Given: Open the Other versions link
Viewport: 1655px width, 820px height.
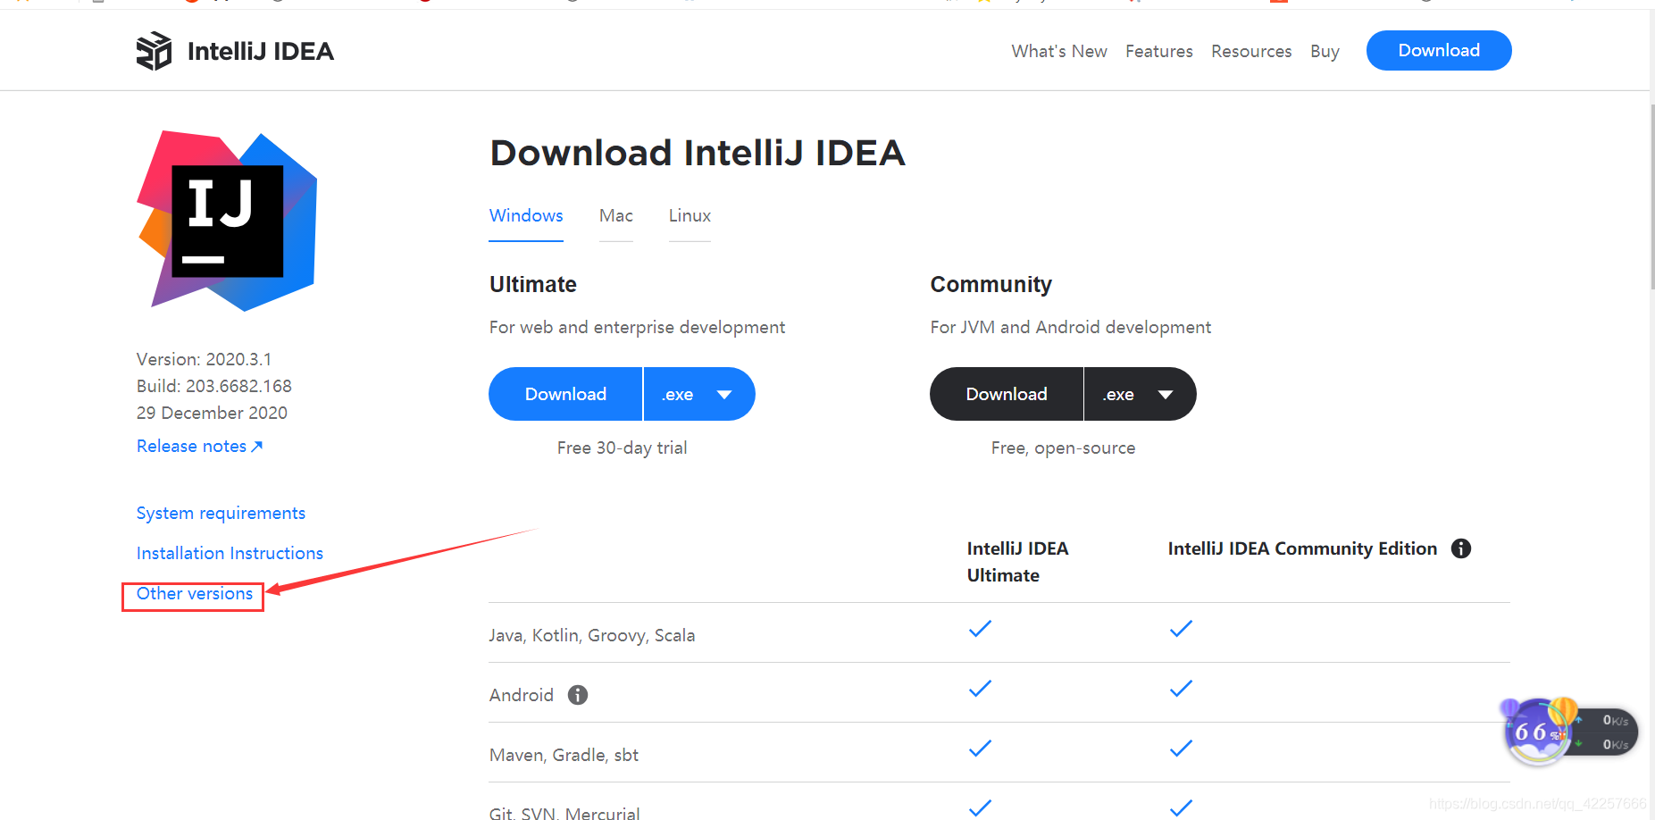Looking at the screenshot, I should [x=195, y=593].
